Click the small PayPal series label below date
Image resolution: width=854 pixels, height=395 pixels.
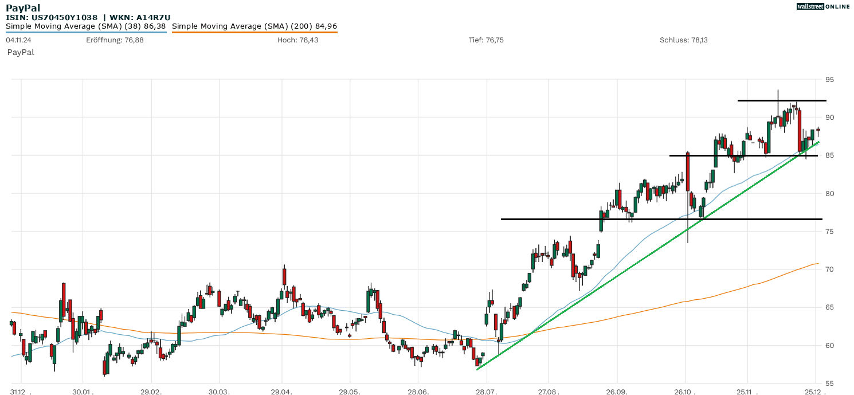(x=21, y=52)
